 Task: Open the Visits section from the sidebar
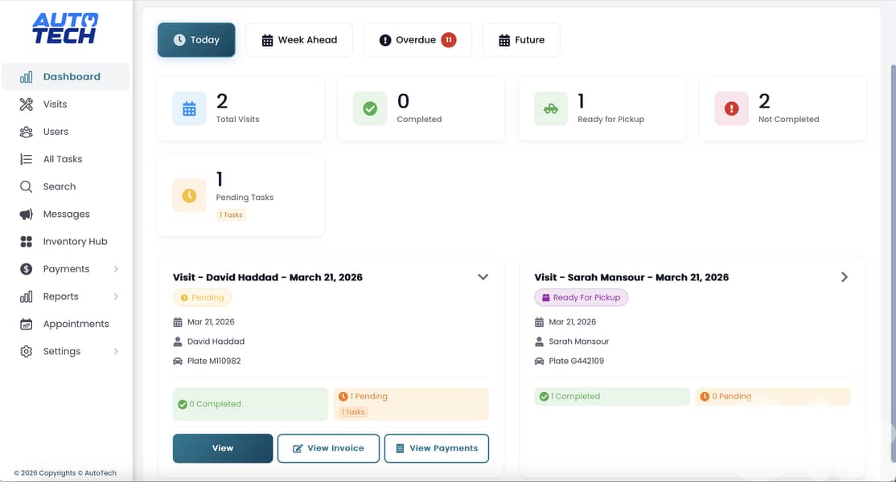pyautogui.click(x=54, y=104)
